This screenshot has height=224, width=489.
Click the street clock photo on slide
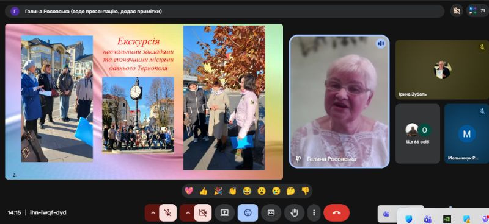point(138,114)
